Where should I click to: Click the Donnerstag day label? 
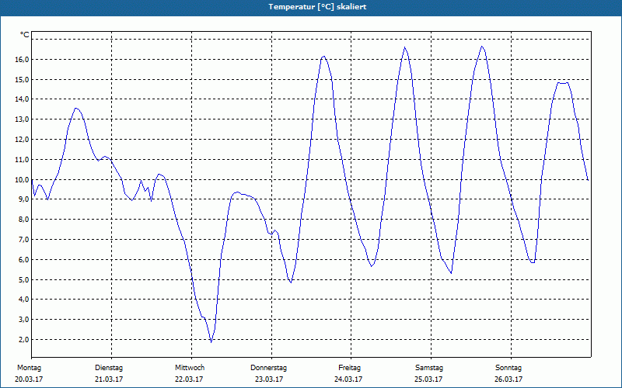pos(268,368)
